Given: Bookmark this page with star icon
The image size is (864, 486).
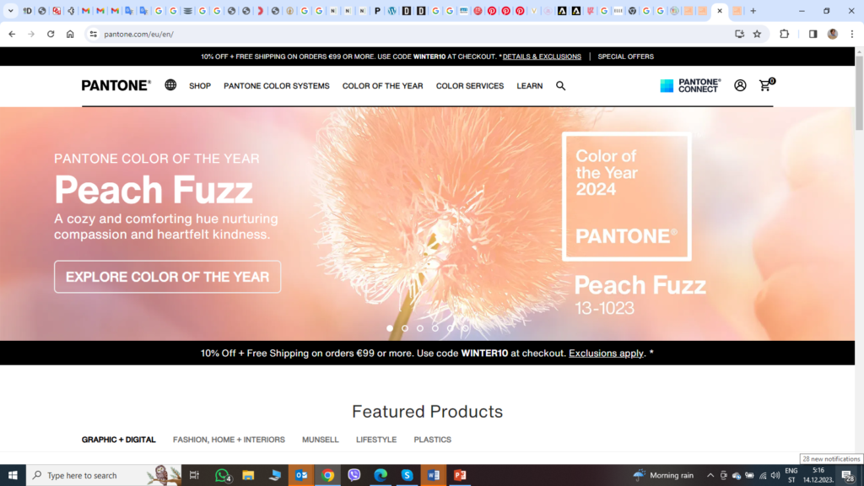Looking at the screenshot, I should [x=757, y=34].
